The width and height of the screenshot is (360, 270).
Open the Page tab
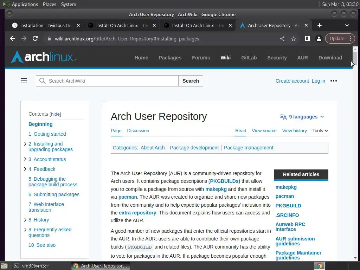click(x=116, y=131)
